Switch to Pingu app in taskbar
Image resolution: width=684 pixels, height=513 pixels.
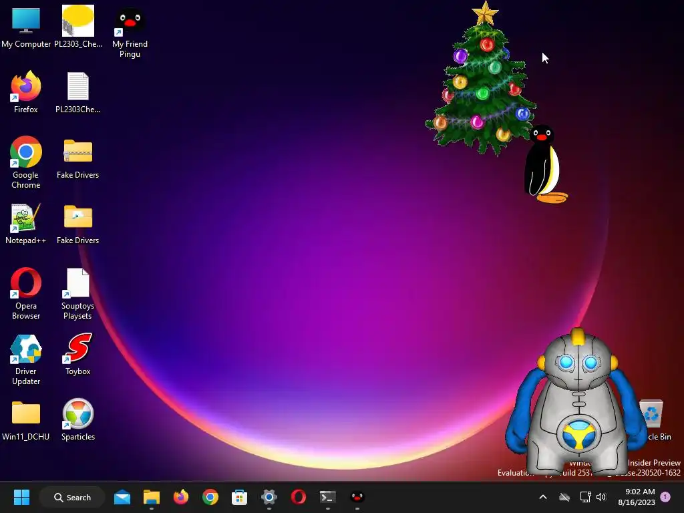coord(357,497)
